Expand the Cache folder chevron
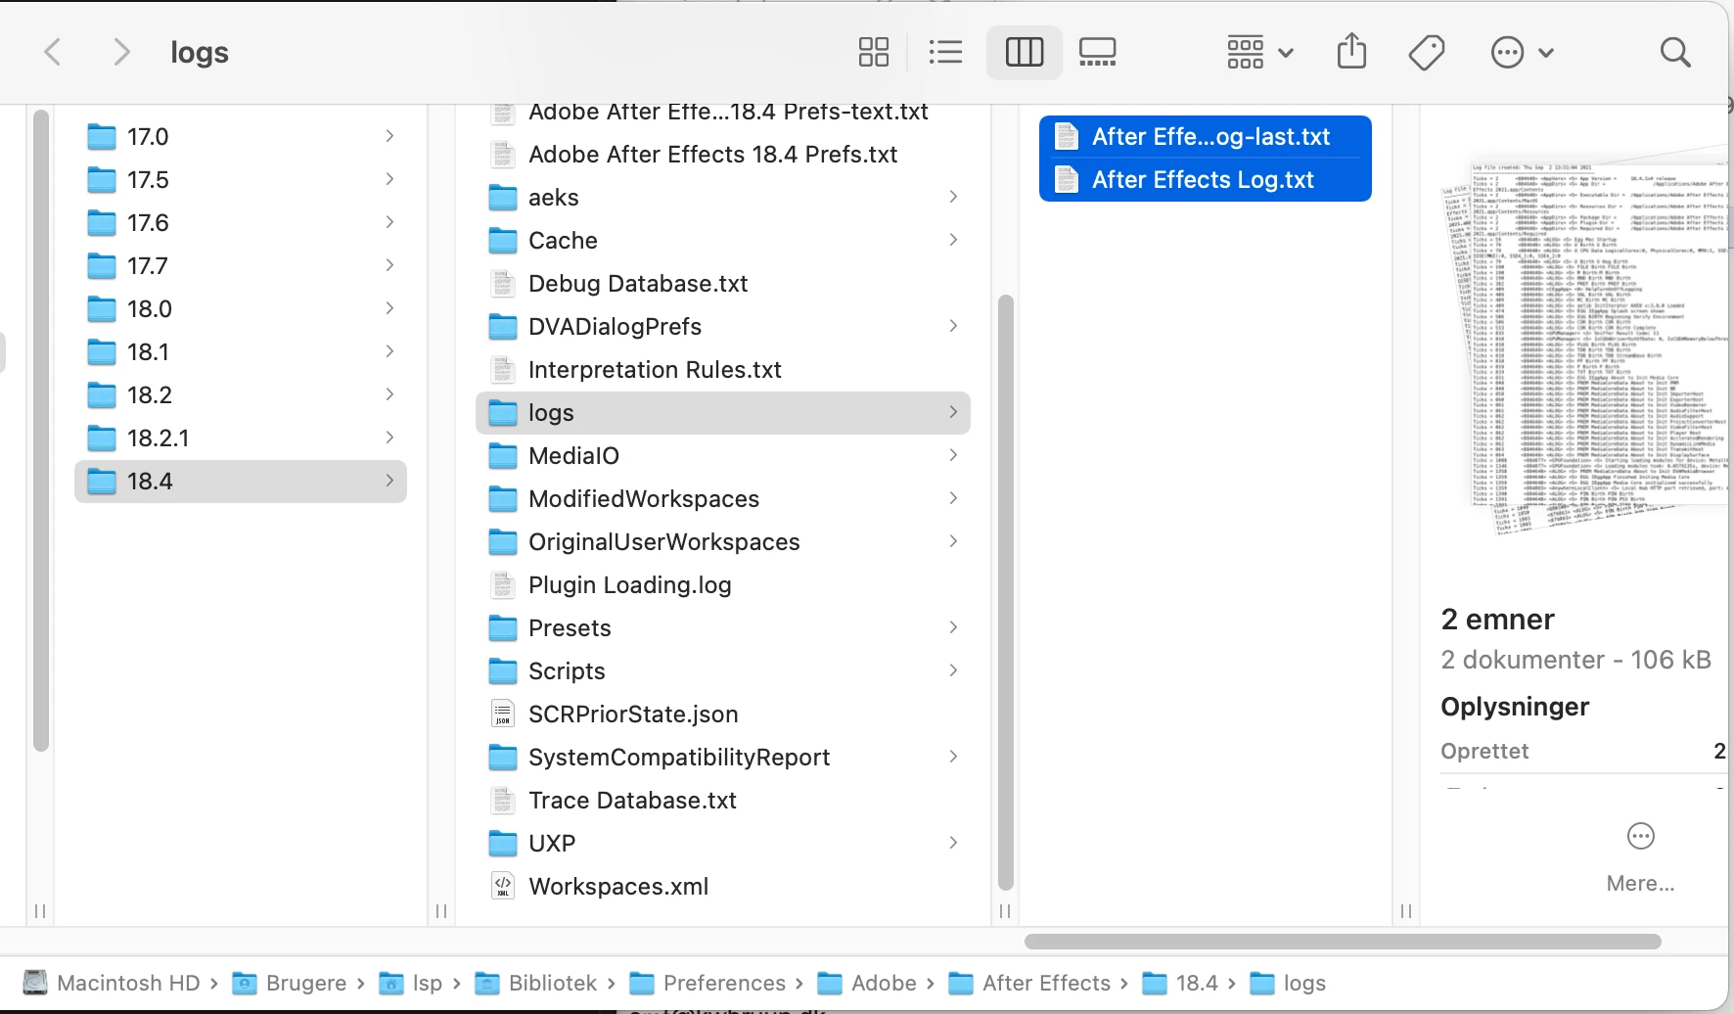This screenshot has width=1734, height=1014. point(953,240)
